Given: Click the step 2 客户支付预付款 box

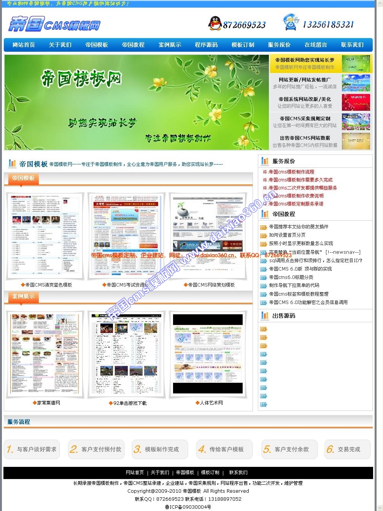Looking at the screenshot, I should pos(96,449).
